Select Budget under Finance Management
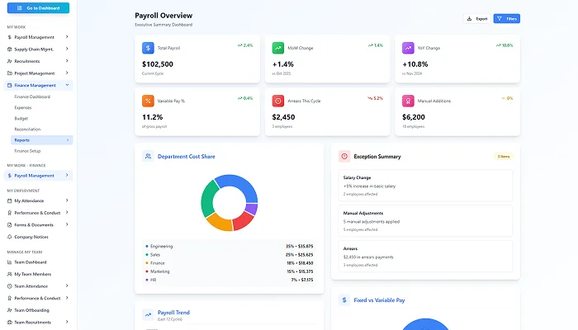Screen dimensions: 578x330 [21, 118]
